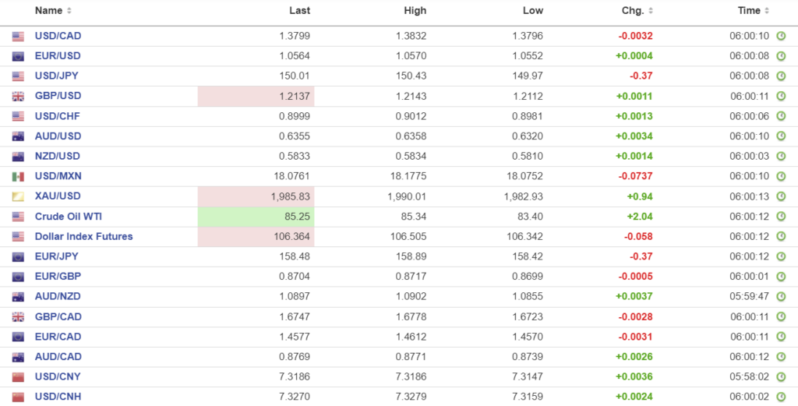Click the gold bar icon beside XAU/USD

point(18,197)
